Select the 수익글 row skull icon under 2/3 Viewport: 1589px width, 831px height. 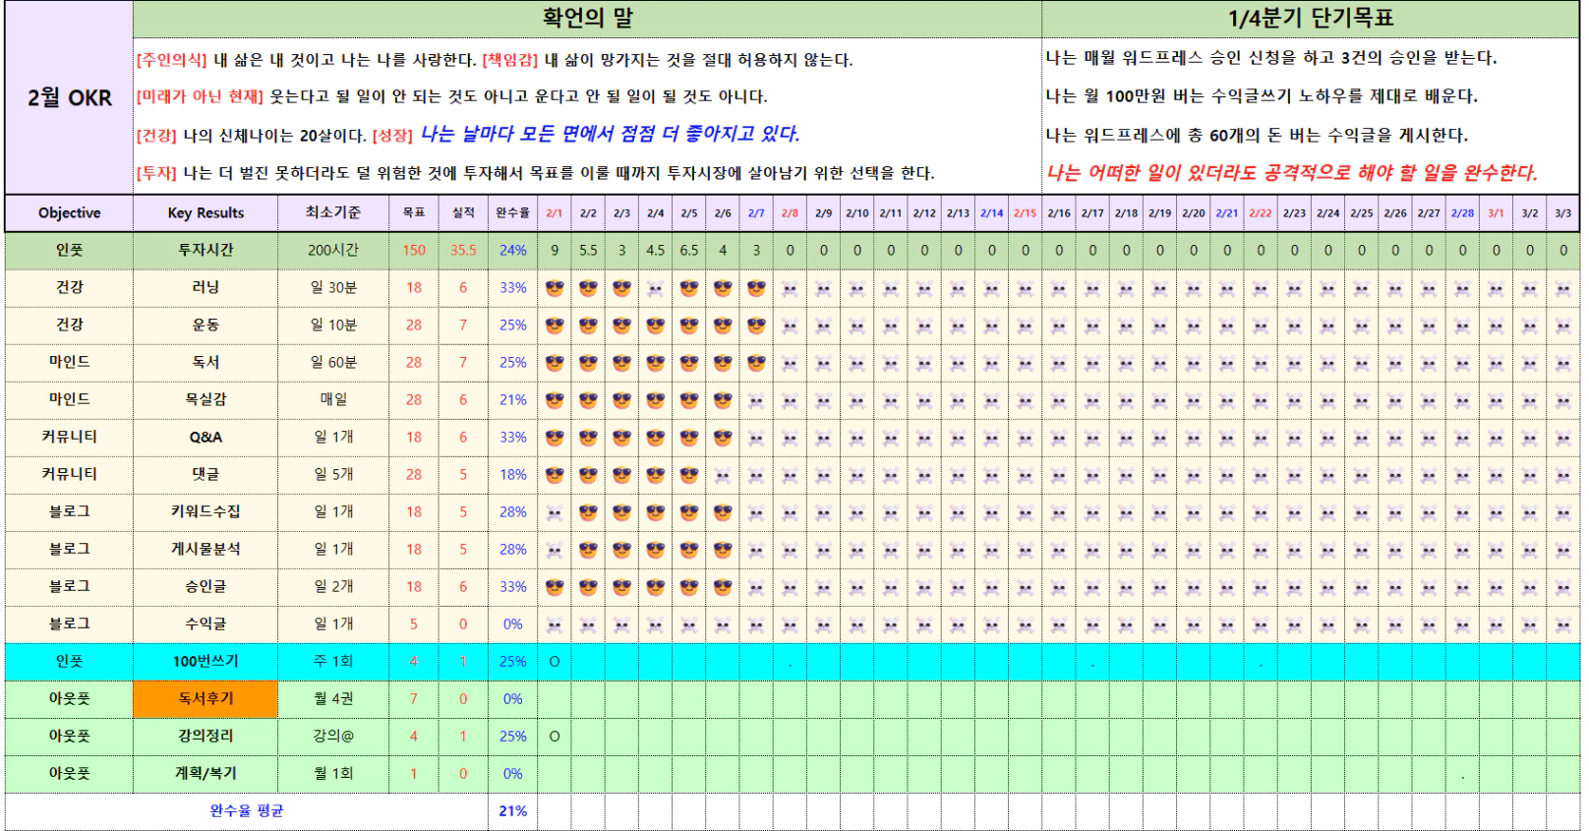(x=621, y=624)
